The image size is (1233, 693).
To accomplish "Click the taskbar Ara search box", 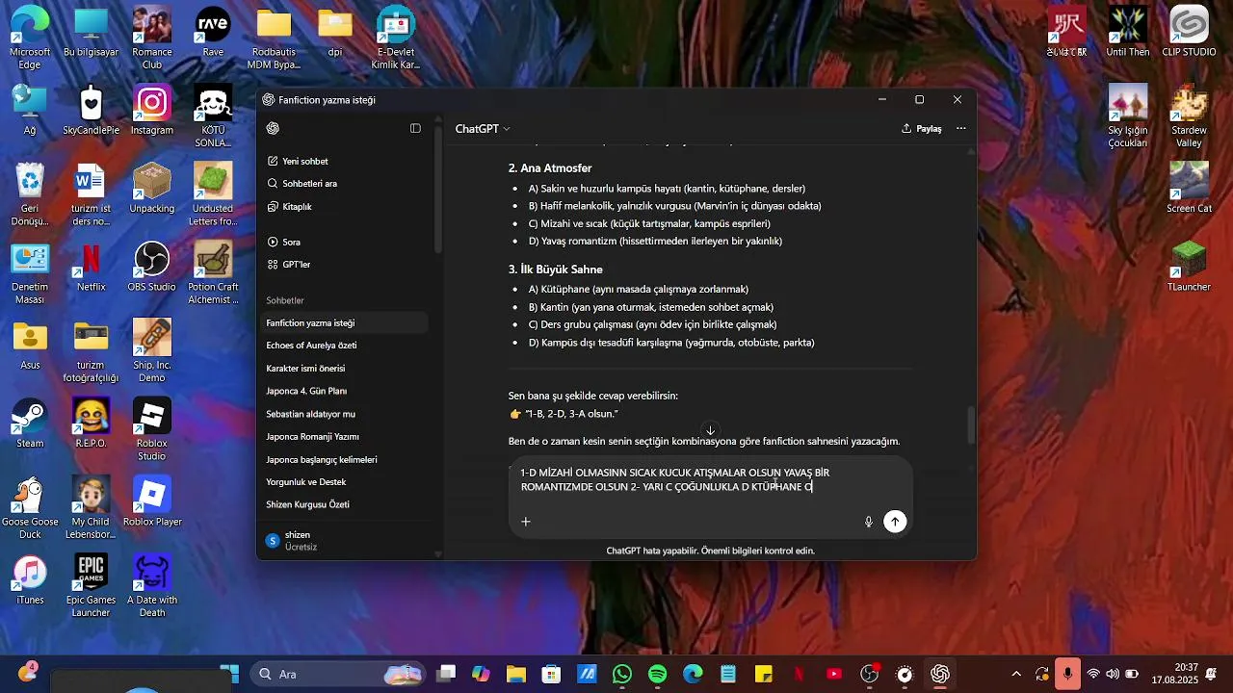I will coord(337,674).
